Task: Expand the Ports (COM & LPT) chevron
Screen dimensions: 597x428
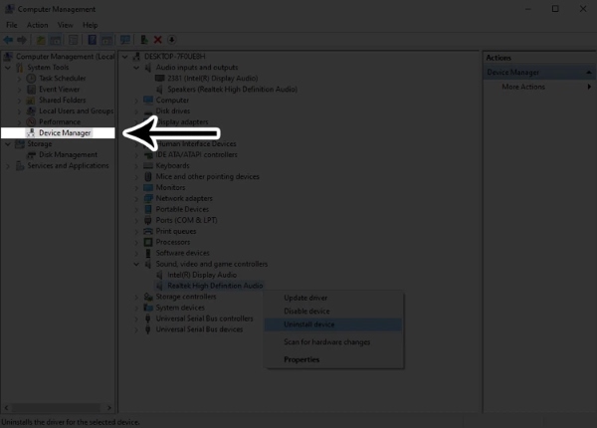Action: tap(136, 221)
